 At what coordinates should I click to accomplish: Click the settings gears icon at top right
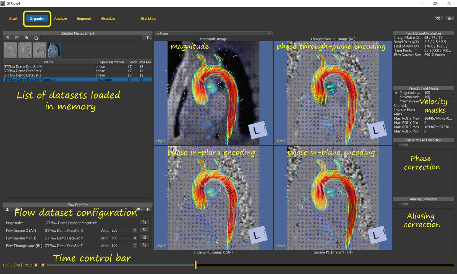point(438,18)
